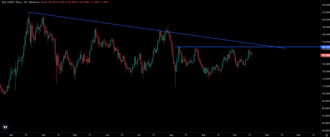
Task: Click the Oct label on time axis
Action: tap(235, 134)
